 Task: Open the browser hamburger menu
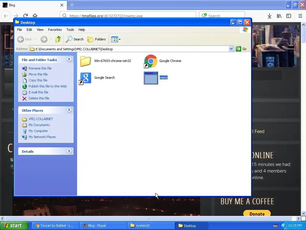(x=300, y=16)
